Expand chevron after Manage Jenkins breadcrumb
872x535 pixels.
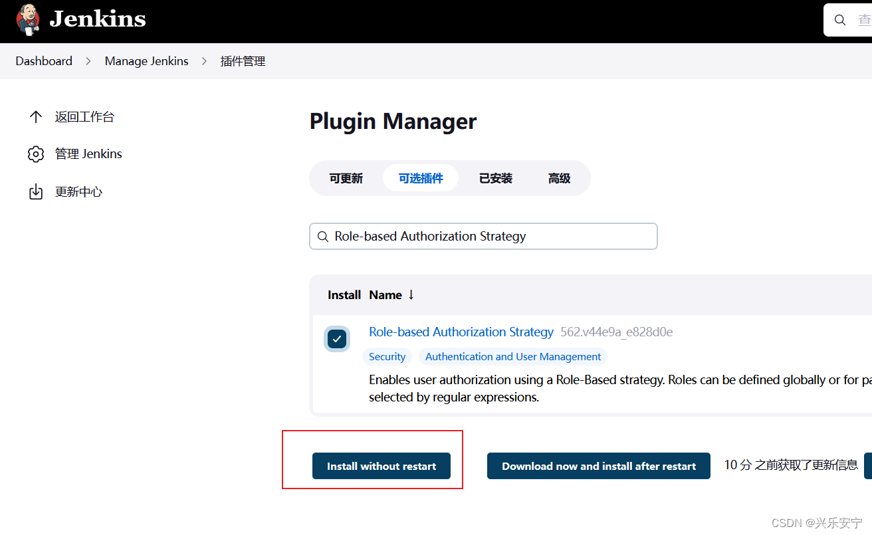[x=205, y=61]
